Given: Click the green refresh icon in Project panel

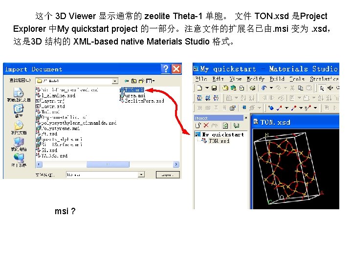Looking at the screenshot, I should pyautogui.click(x=225, y=126).
